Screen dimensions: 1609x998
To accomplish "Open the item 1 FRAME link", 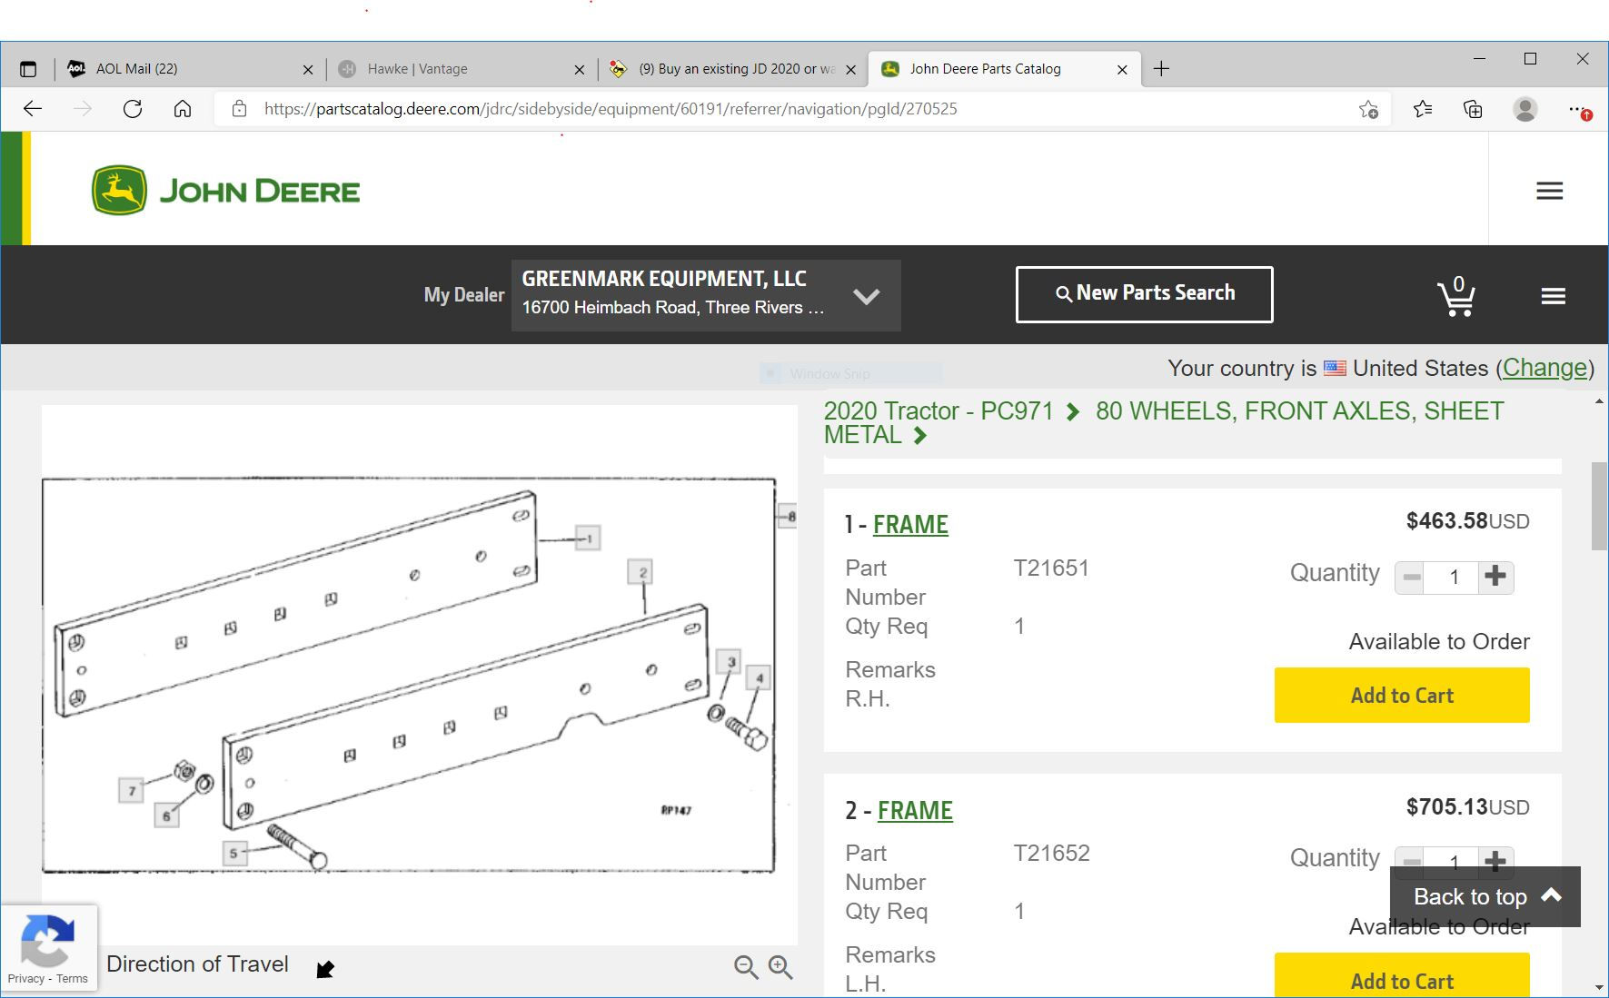I will tap(910, 525).
